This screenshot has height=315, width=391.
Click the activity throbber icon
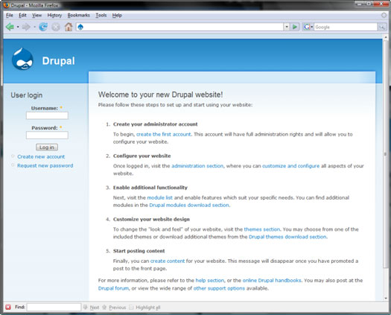click(x=384, y=15)
